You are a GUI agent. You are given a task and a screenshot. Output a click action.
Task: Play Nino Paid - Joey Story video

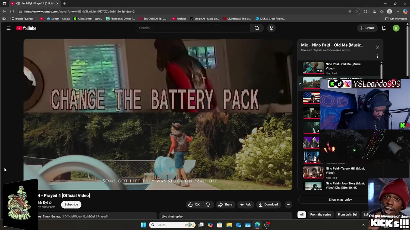pyautogui.click(x=346, y=185)
